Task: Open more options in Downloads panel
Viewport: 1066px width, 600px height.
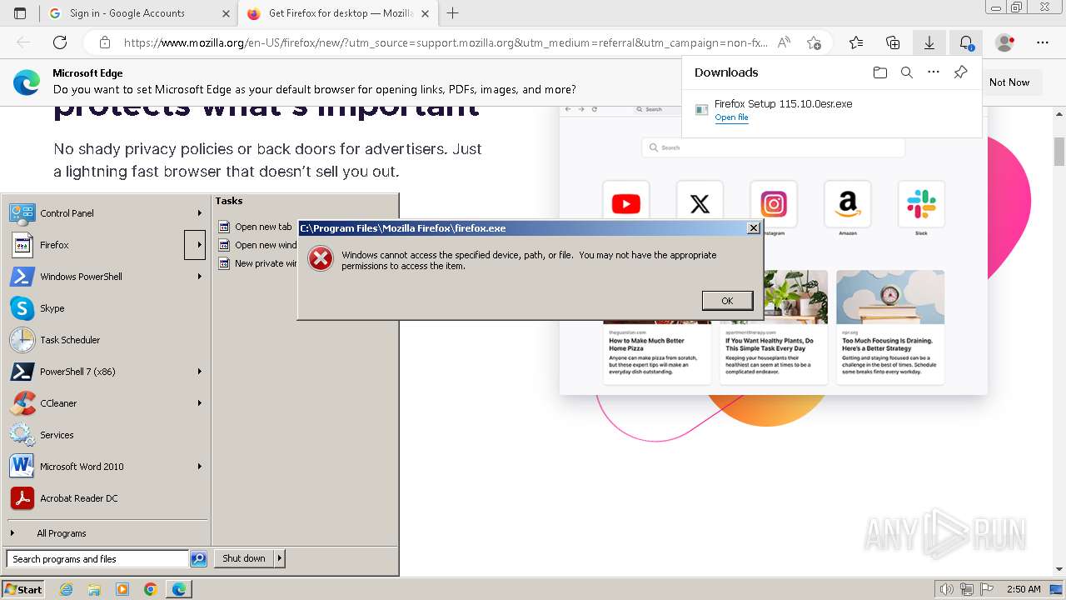Action: (934, 72)
